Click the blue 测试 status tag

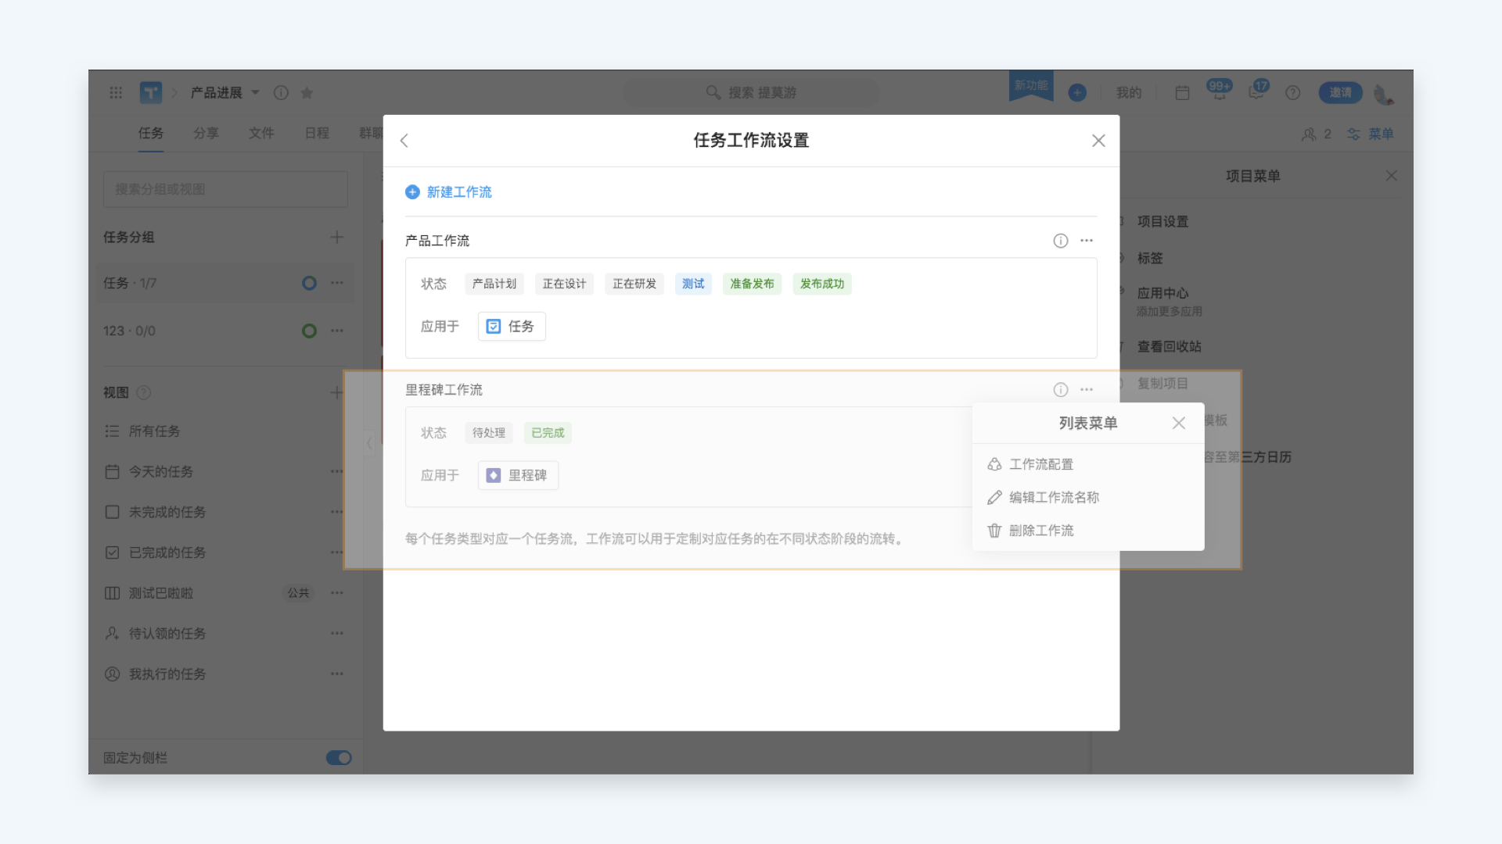(x=693, y=284)
